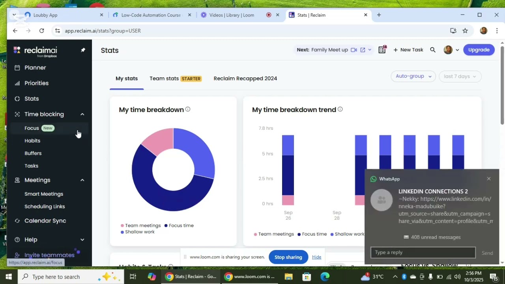Open the task list icon with 14 badge
Viewport: 505px width, 284px height.
382,50
